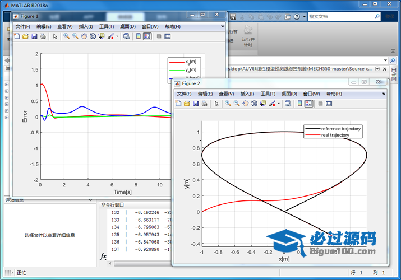Screen dimensions: 401x280
Task: Click New Figure icon in Figure 1 toolbar
Action: pos(17,36)
